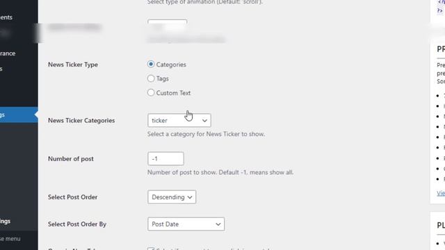This screenshot has width=445, height=250.
Task: Click the 'Number of post to show' description
Action: (220, 172)
